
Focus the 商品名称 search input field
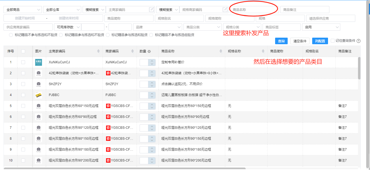point(254,10)
